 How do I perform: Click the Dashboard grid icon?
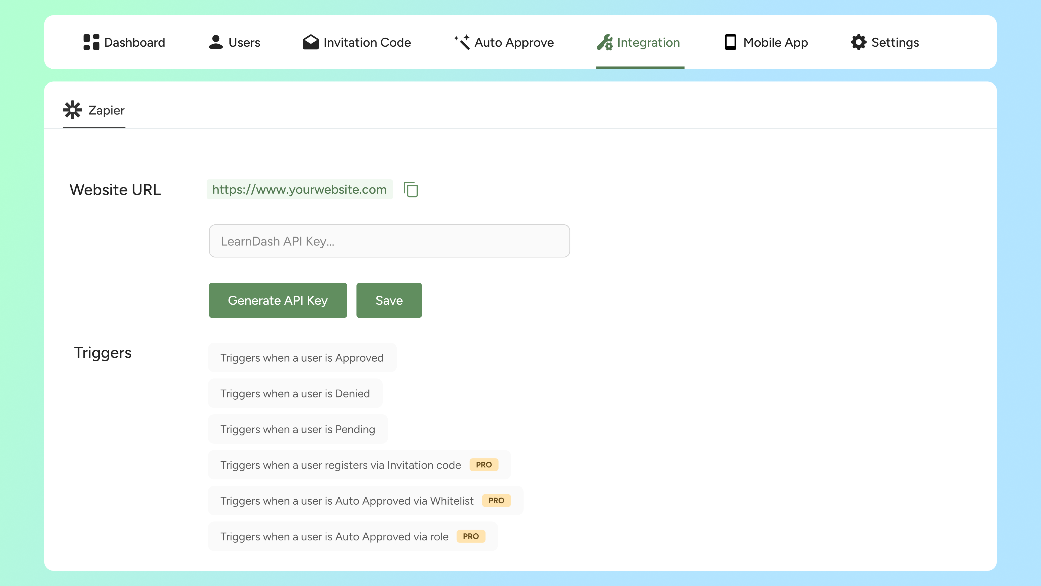click(x=91, y=42)
